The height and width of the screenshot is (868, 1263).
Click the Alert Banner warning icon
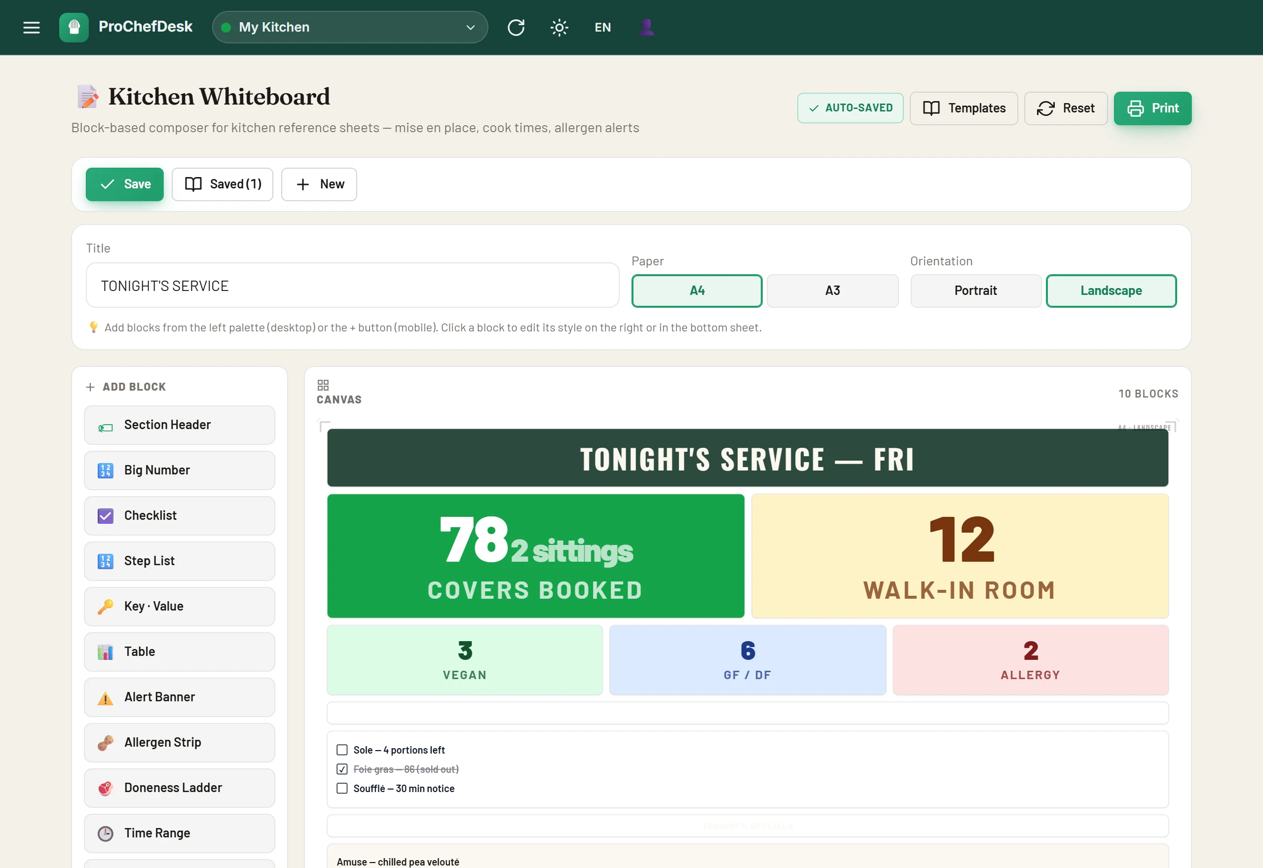coord(106,698)
